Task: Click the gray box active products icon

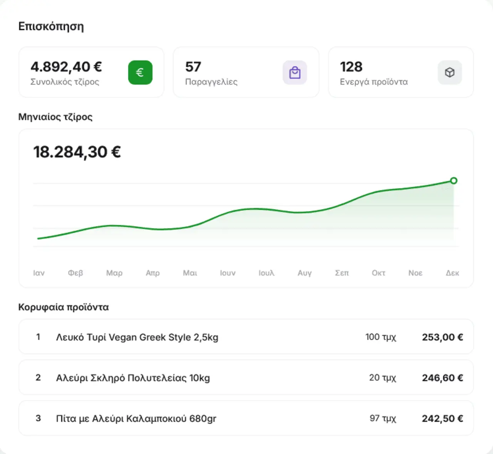Action: click(450, 72)
